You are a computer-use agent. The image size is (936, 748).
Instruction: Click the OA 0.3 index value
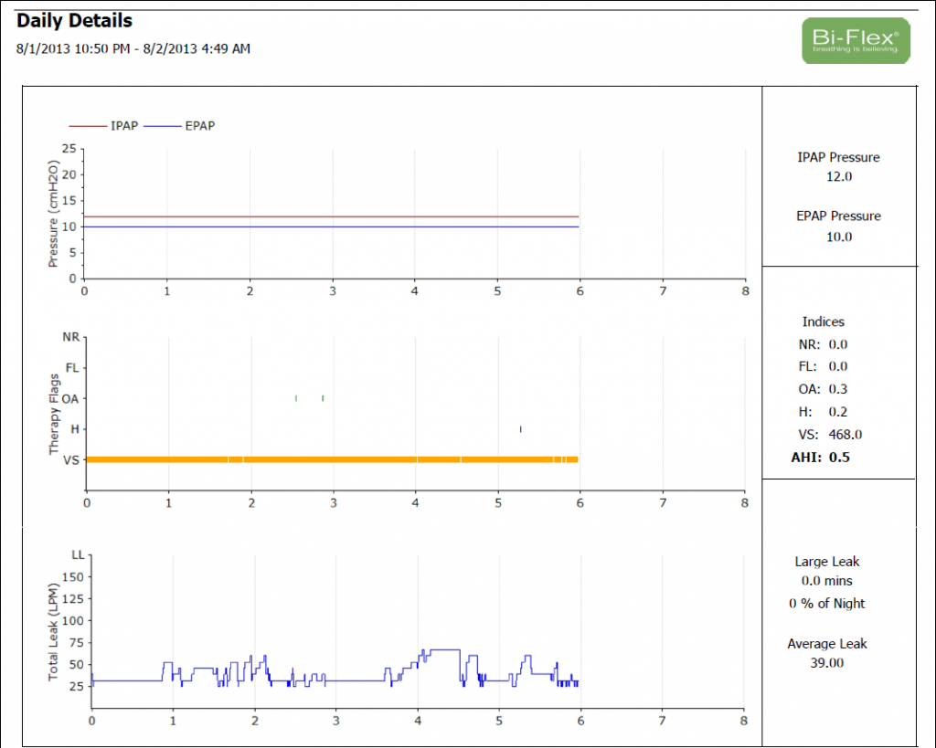click(838, 389)
